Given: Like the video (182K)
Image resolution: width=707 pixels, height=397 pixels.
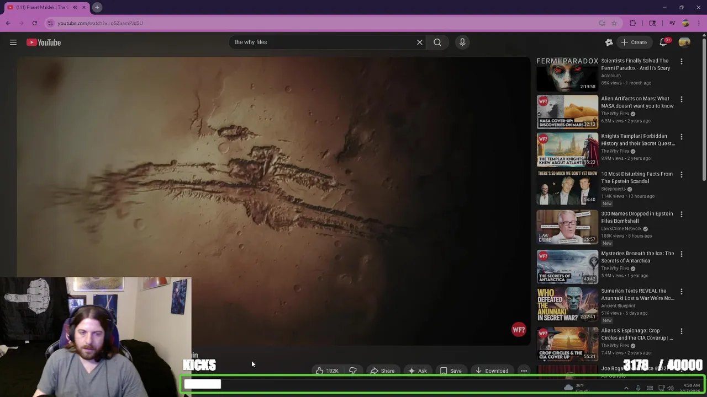Looking at the screenshot, I should pos(327,371).
